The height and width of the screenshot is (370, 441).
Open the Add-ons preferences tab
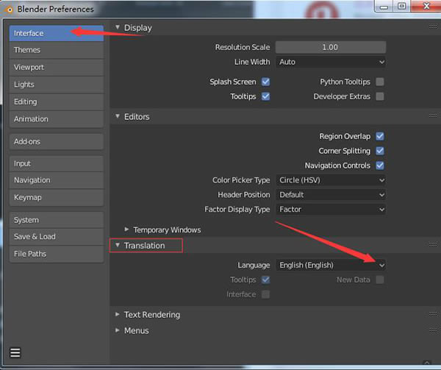point(56,140)
